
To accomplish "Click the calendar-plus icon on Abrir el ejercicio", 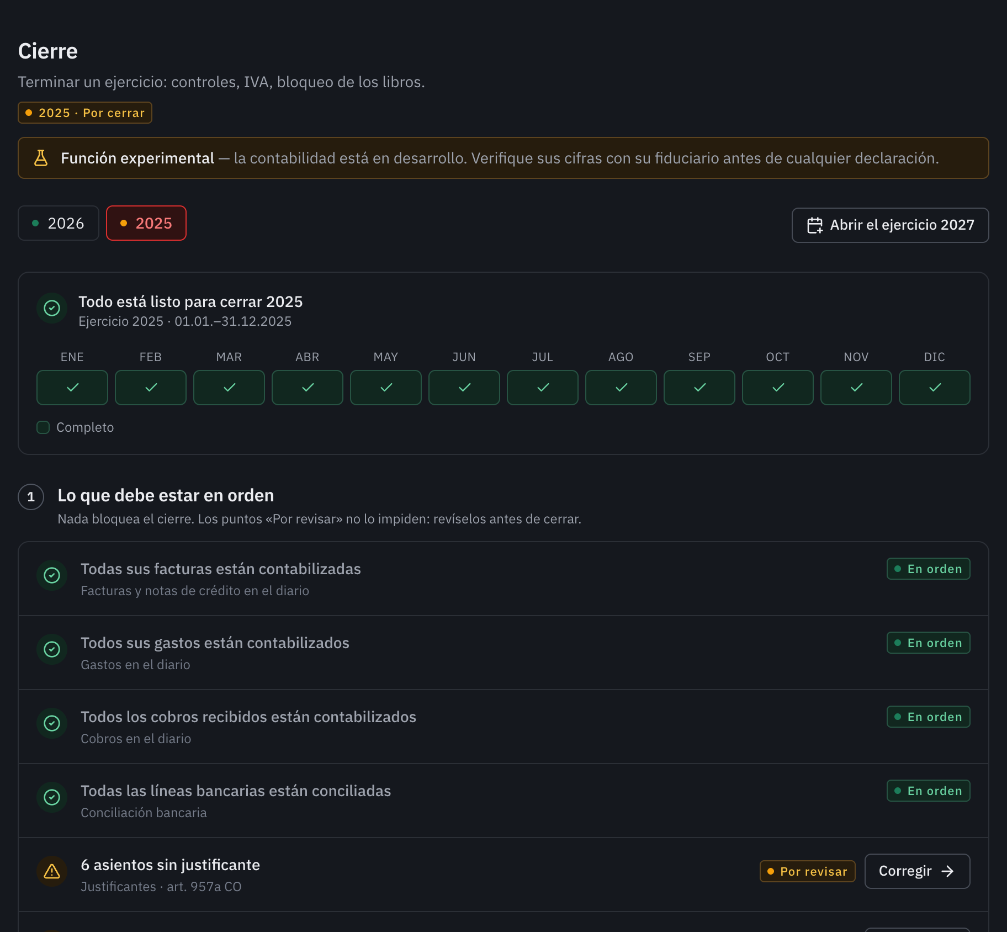I will click(815, 225).
